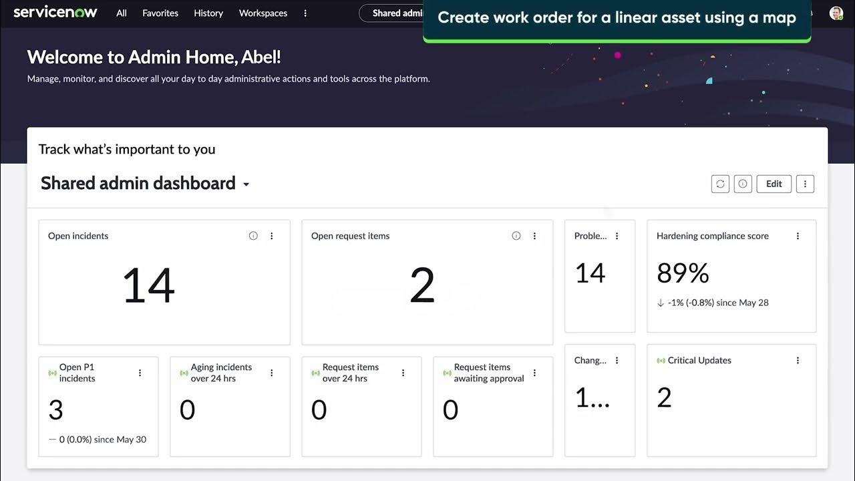Open kebab menu on Hardening compliance score card
855x481 pixels.
(x=798, y=235)
